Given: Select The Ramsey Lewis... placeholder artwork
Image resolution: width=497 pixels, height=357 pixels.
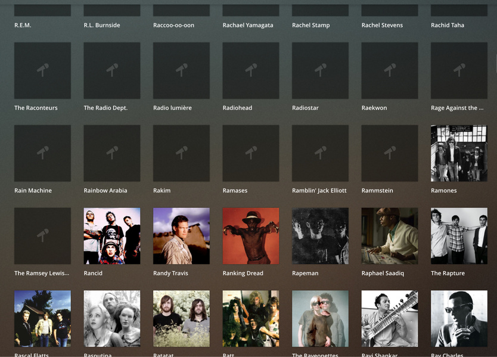Looking at the screenshot, I should (x=42, y=236).
